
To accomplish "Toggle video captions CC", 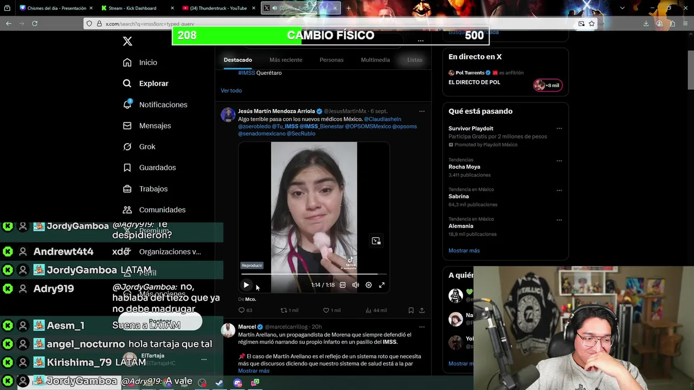I will tap(343, 285).
